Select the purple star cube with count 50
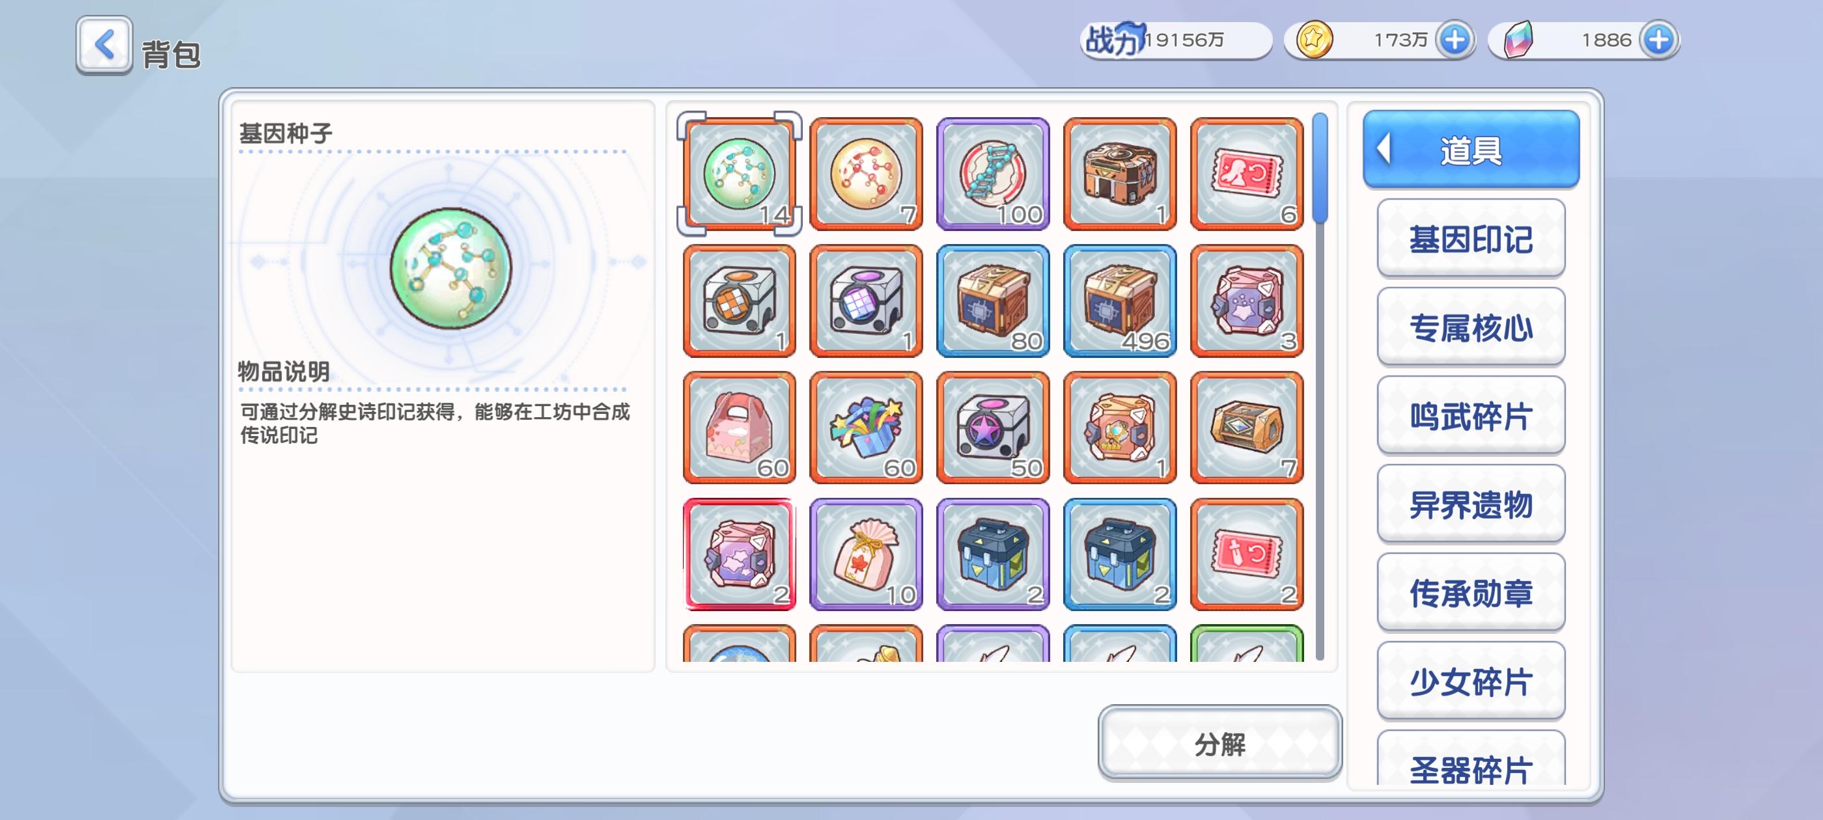This screenshot has width=1823, height=820. pos(992,428)
